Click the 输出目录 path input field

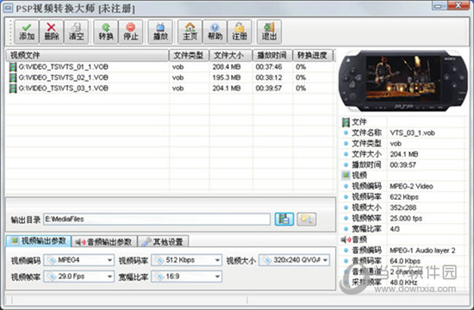(x=157, y=219)
